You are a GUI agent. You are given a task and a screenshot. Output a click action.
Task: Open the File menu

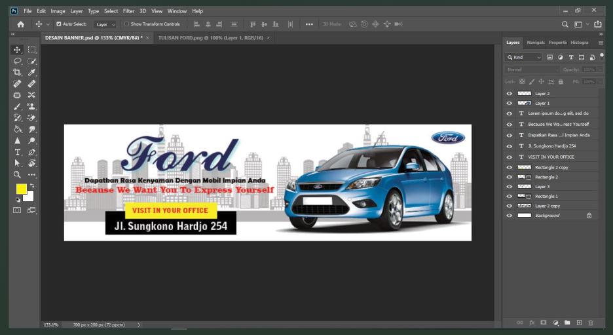tap(28, 11)
